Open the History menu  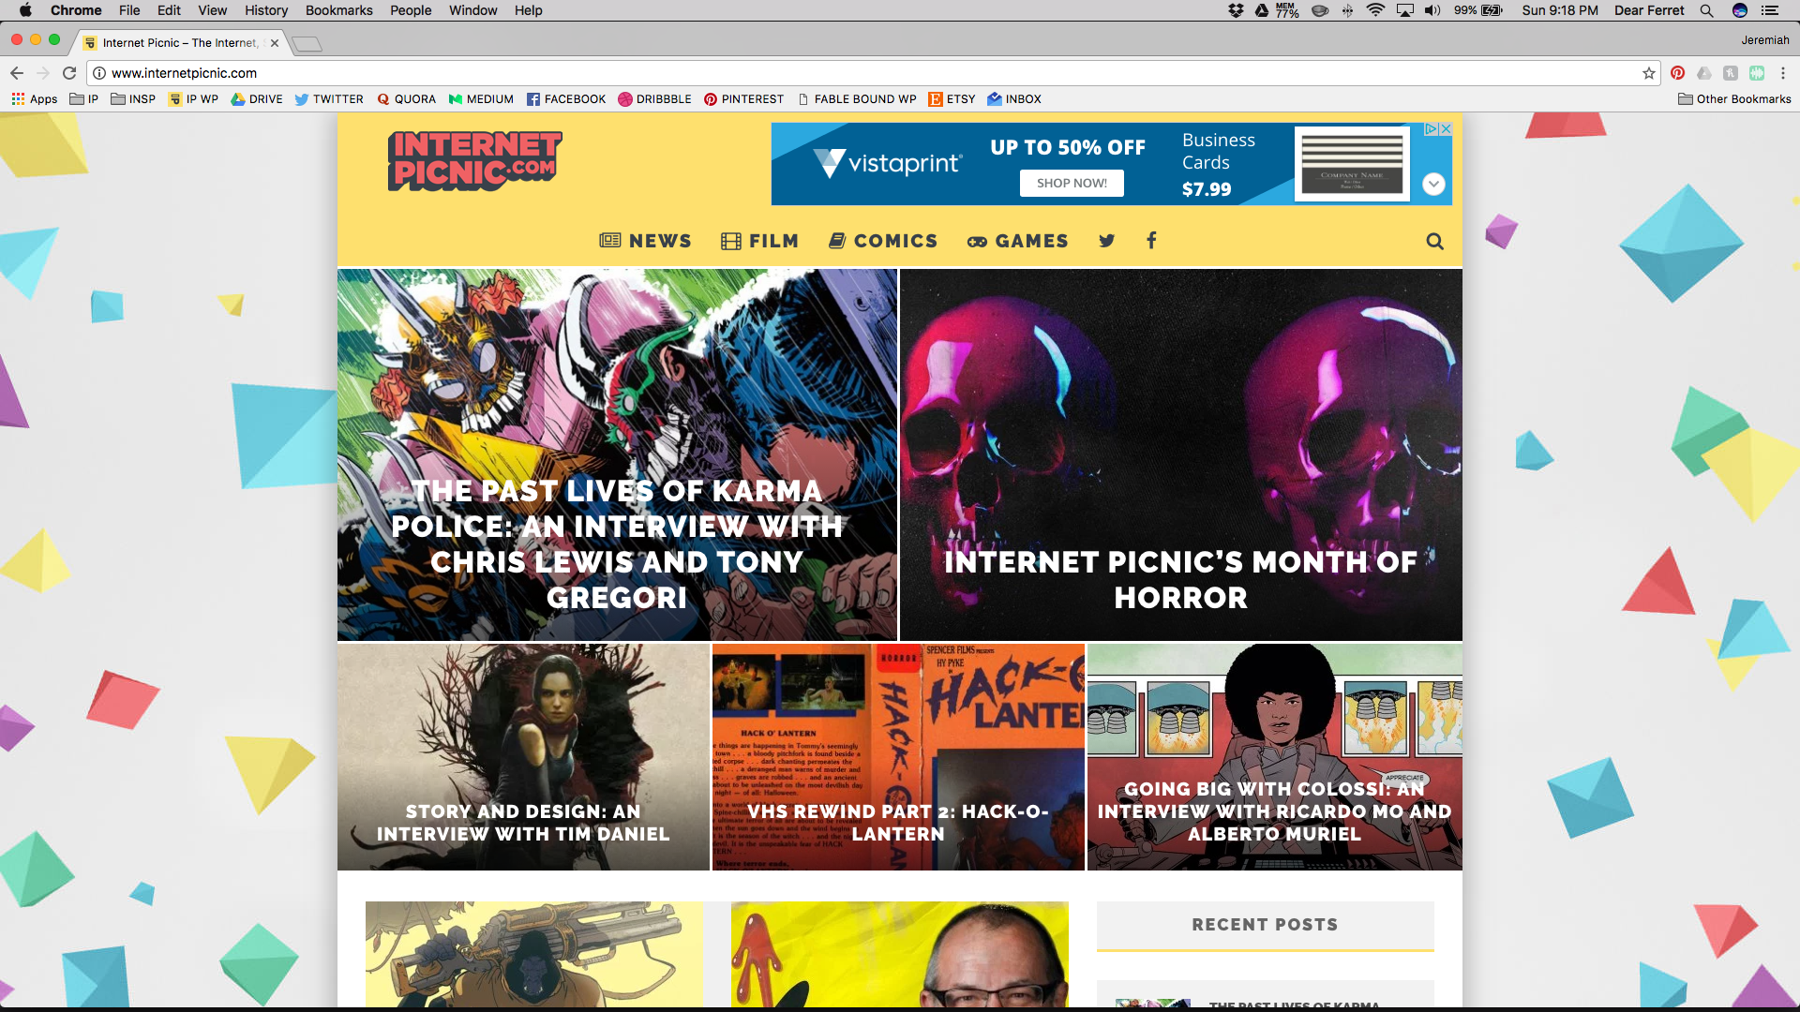click(266, 10)
